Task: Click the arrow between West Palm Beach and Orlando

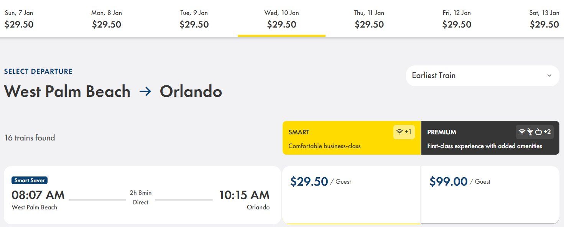Action: point(145,92)
